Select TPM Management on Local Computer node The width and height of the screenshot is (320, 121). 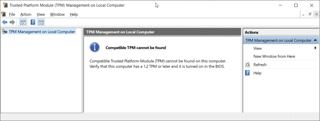point(42,32)
